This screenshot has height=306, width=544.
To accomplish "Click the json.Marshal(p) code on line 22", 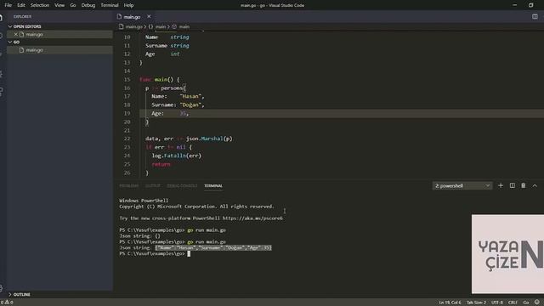I will coord(209,139).
